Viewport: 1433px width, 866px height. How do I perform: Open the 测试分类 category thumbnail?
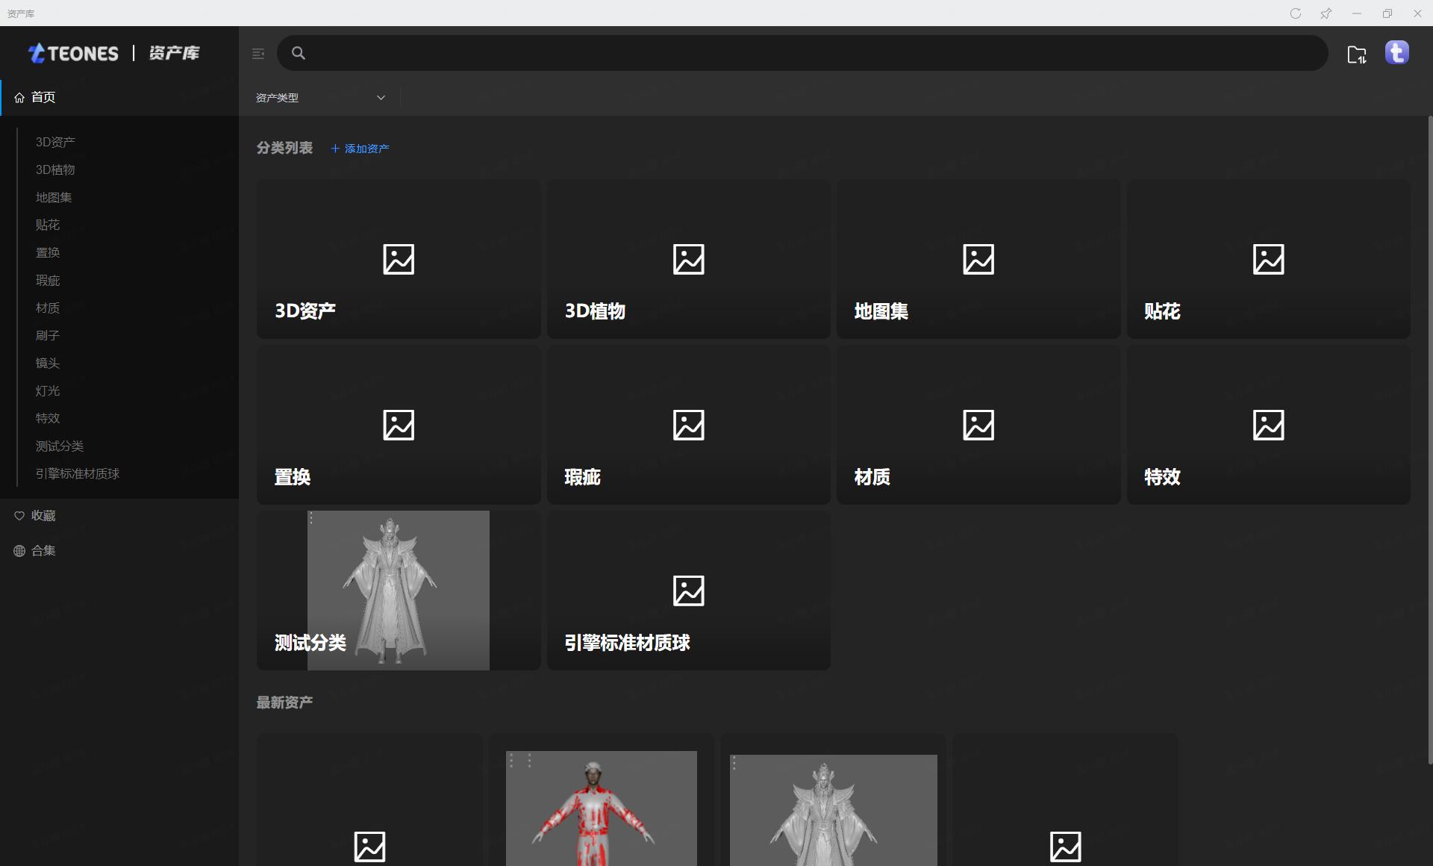(x=398, y=590)
